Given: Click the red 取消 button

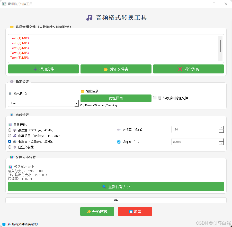Looking at the screenshot, I should [135, 212].
